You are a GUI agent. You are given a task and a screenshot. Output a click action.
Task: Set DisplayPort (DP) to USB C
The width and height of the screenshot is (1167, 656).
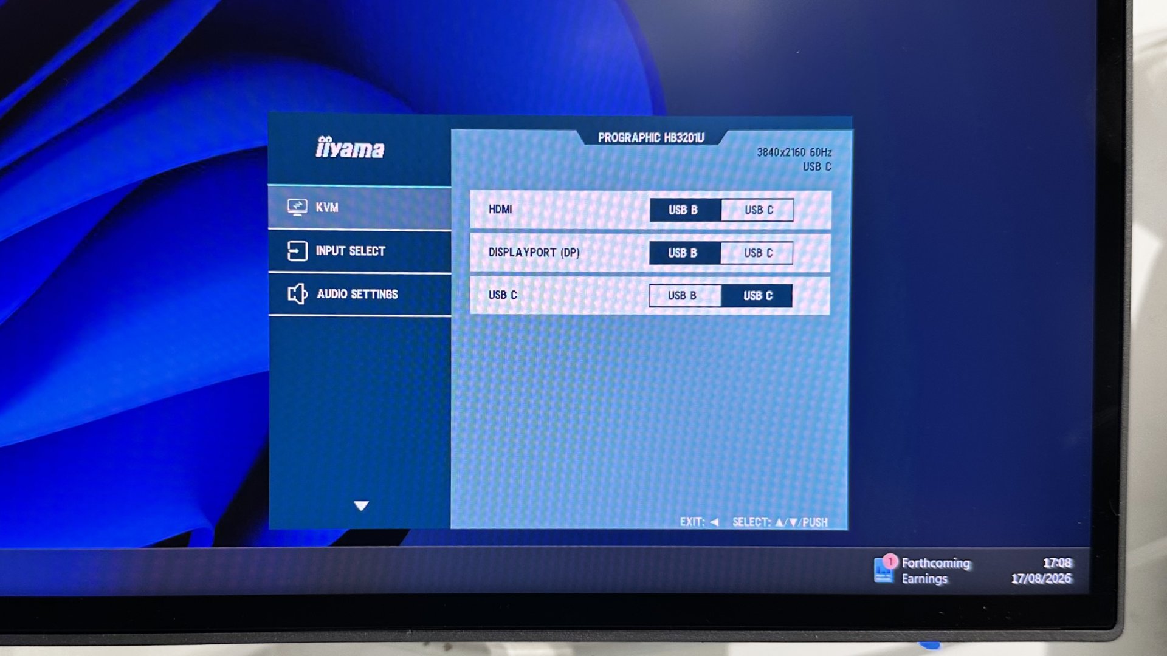[x=757, y=253]
